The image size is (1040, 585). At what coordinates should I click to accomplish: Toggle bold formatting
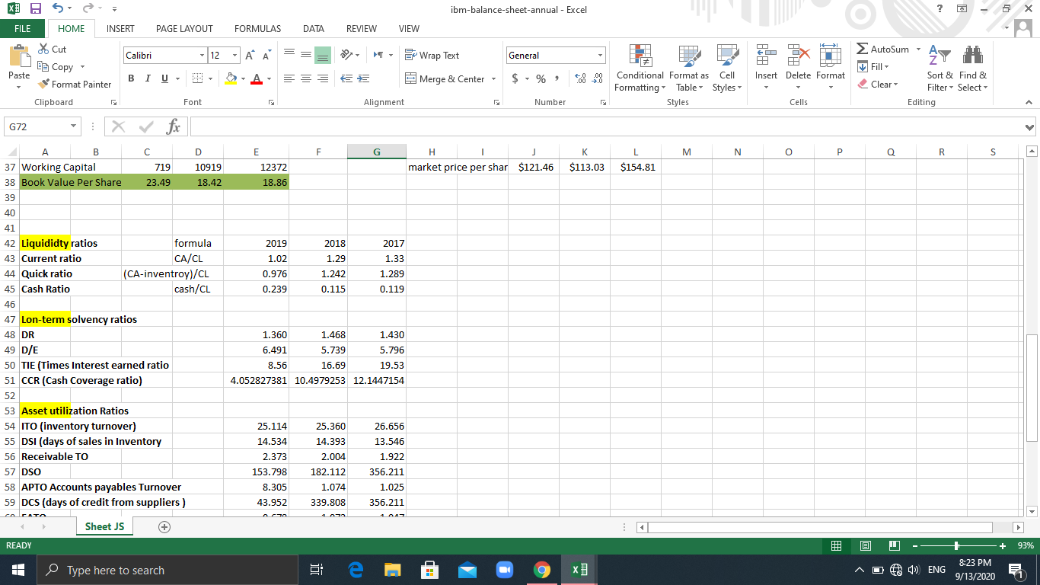[131, 78]
